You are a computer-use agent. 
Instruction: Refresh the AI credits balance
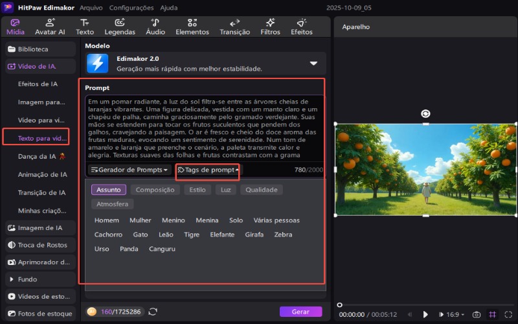(153, 312)
